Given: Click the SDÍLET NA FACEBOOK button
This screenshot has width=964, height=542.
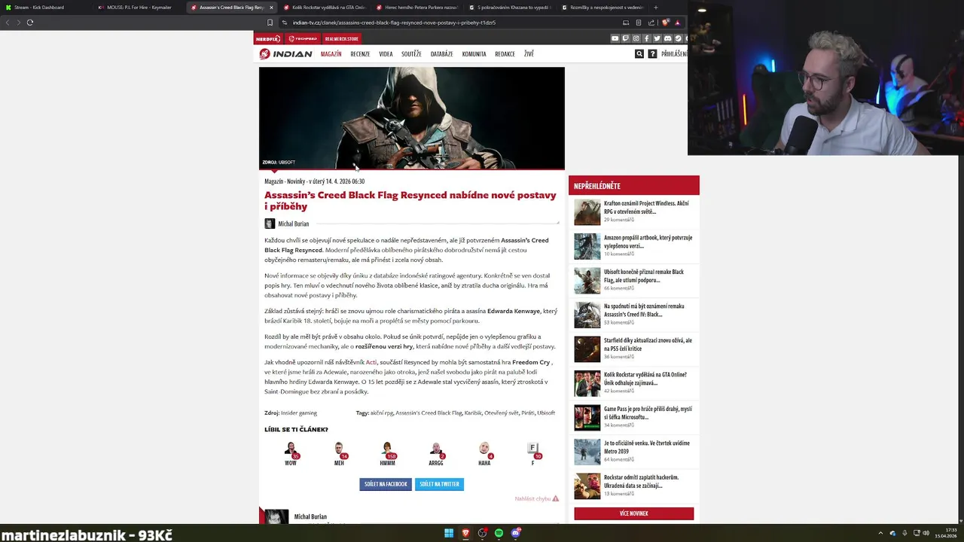Looking at the screenshot, I should click(386, 484).
